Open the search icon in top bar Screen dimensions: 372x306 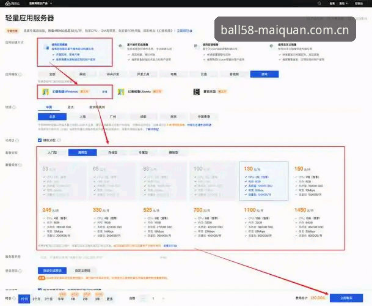point(319,3)
